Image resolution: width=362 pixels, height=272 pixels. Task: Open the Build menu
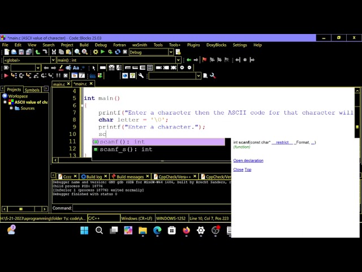pyautogui.click(x=84, y=45)
